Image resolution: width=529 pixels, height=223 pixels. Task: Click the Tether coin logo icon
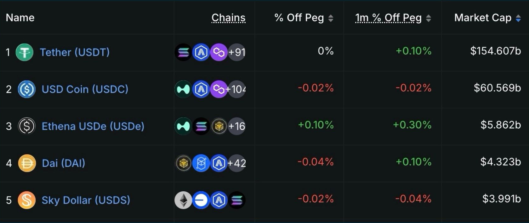pyautogui.click(x=25, y=52)
